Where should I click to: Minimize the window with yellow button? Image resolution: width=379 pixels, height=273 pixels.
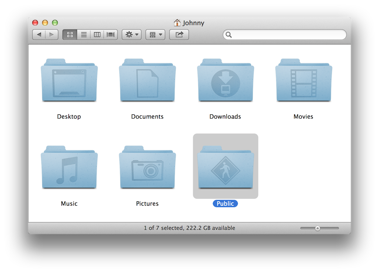tap(45, 23)
